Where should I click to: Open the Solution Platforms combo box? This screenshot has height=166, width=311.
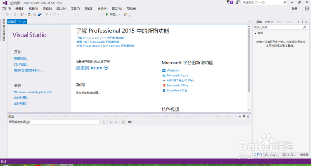click(91, 15)
